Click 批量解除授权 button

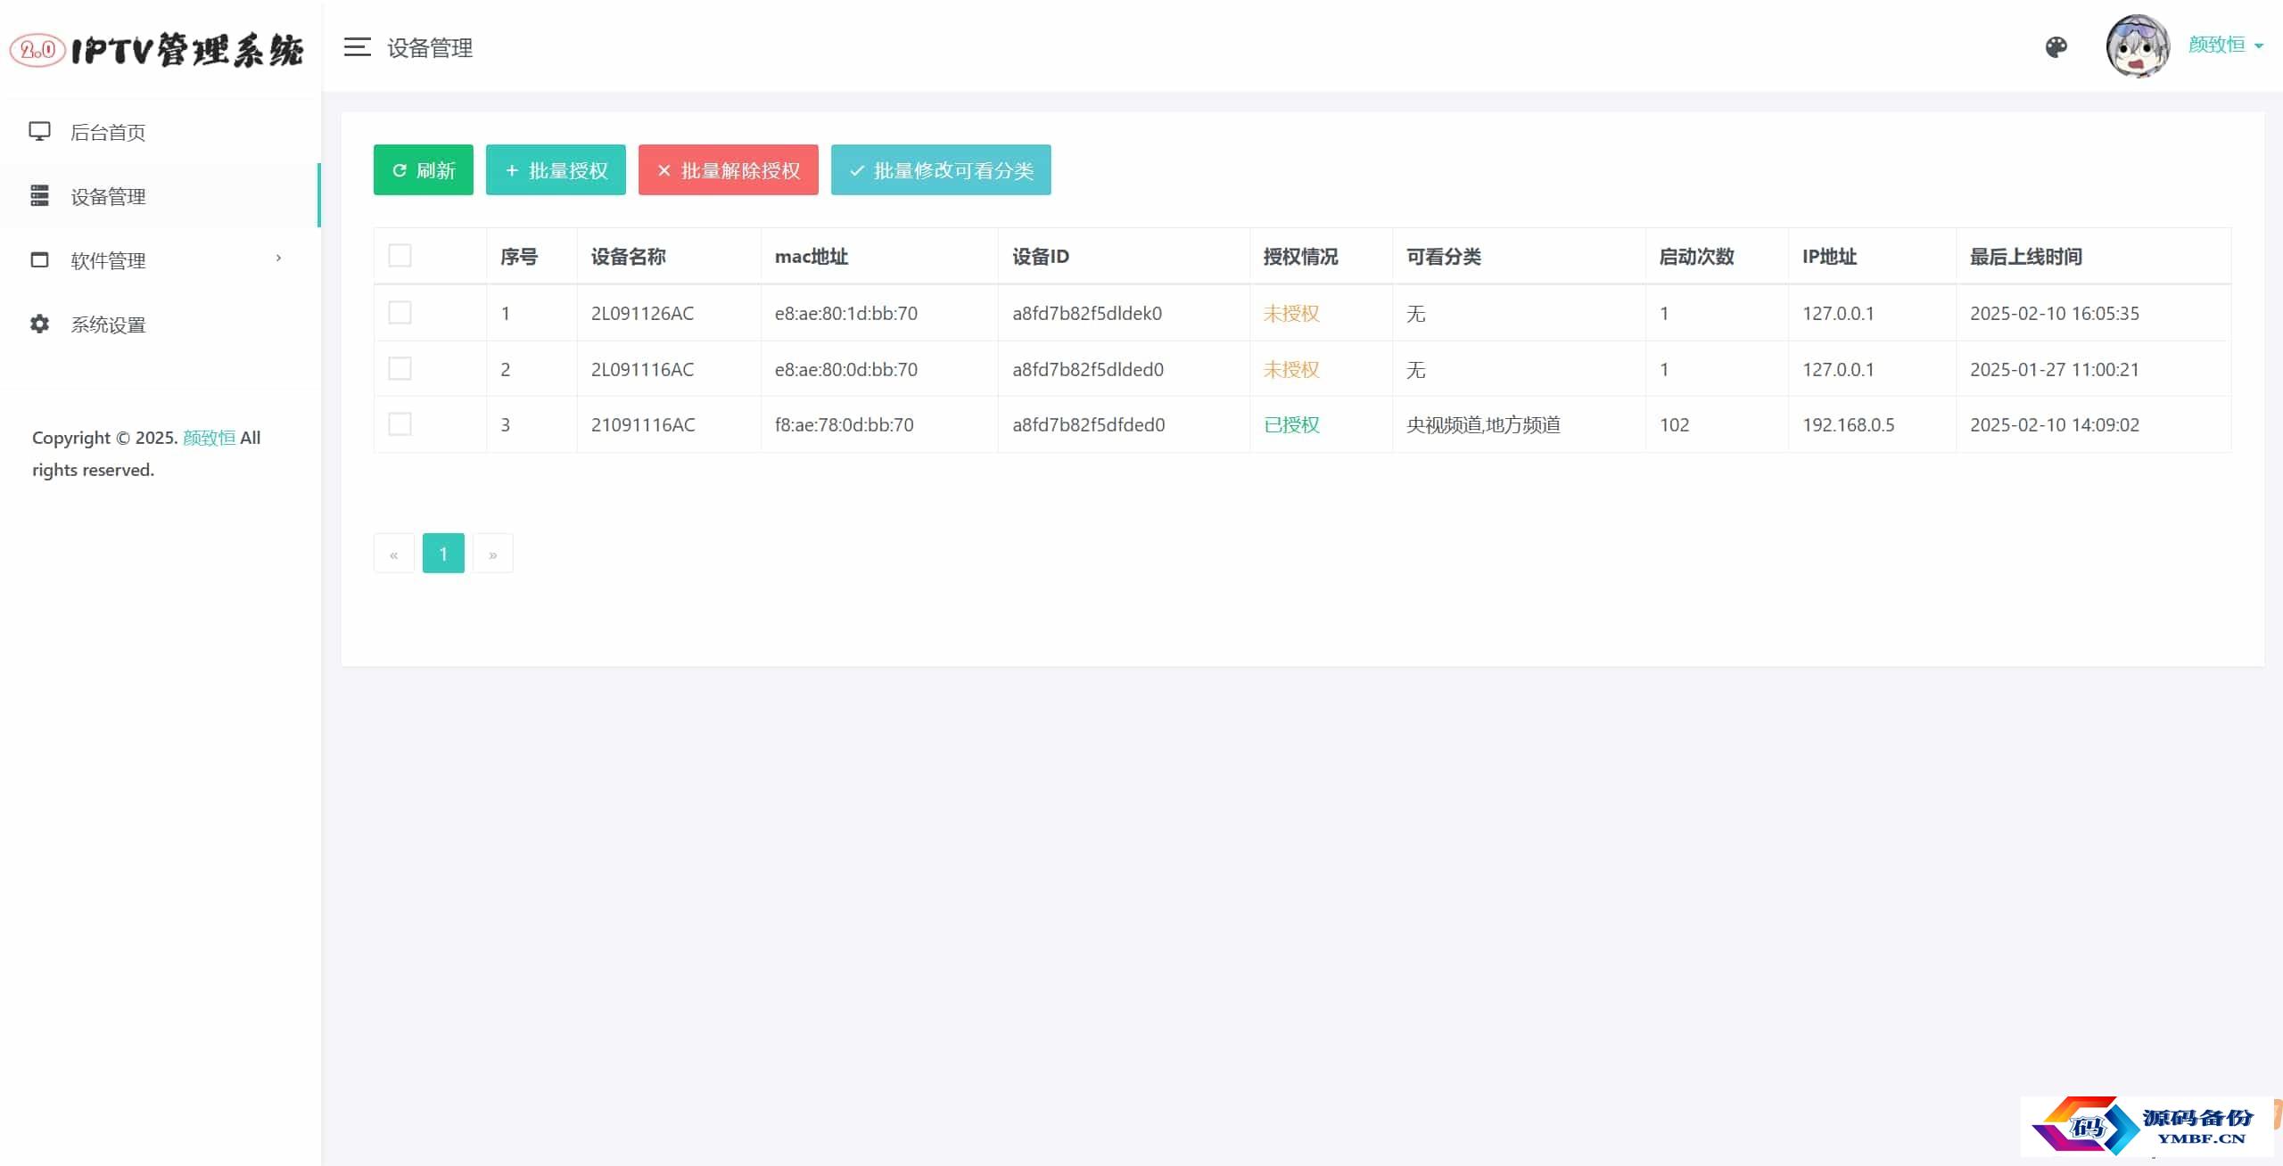(x=729, y=169)
